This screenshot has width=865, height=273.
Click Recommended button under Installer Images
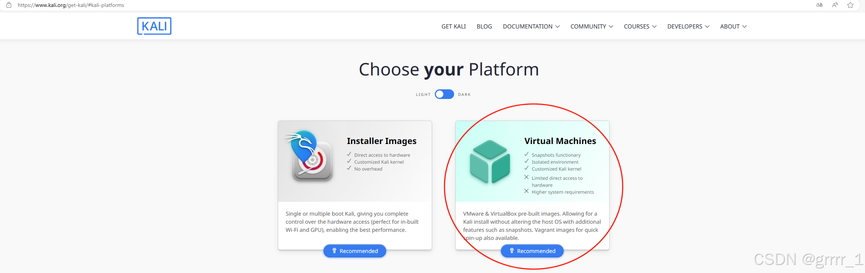tap(355, 251)
